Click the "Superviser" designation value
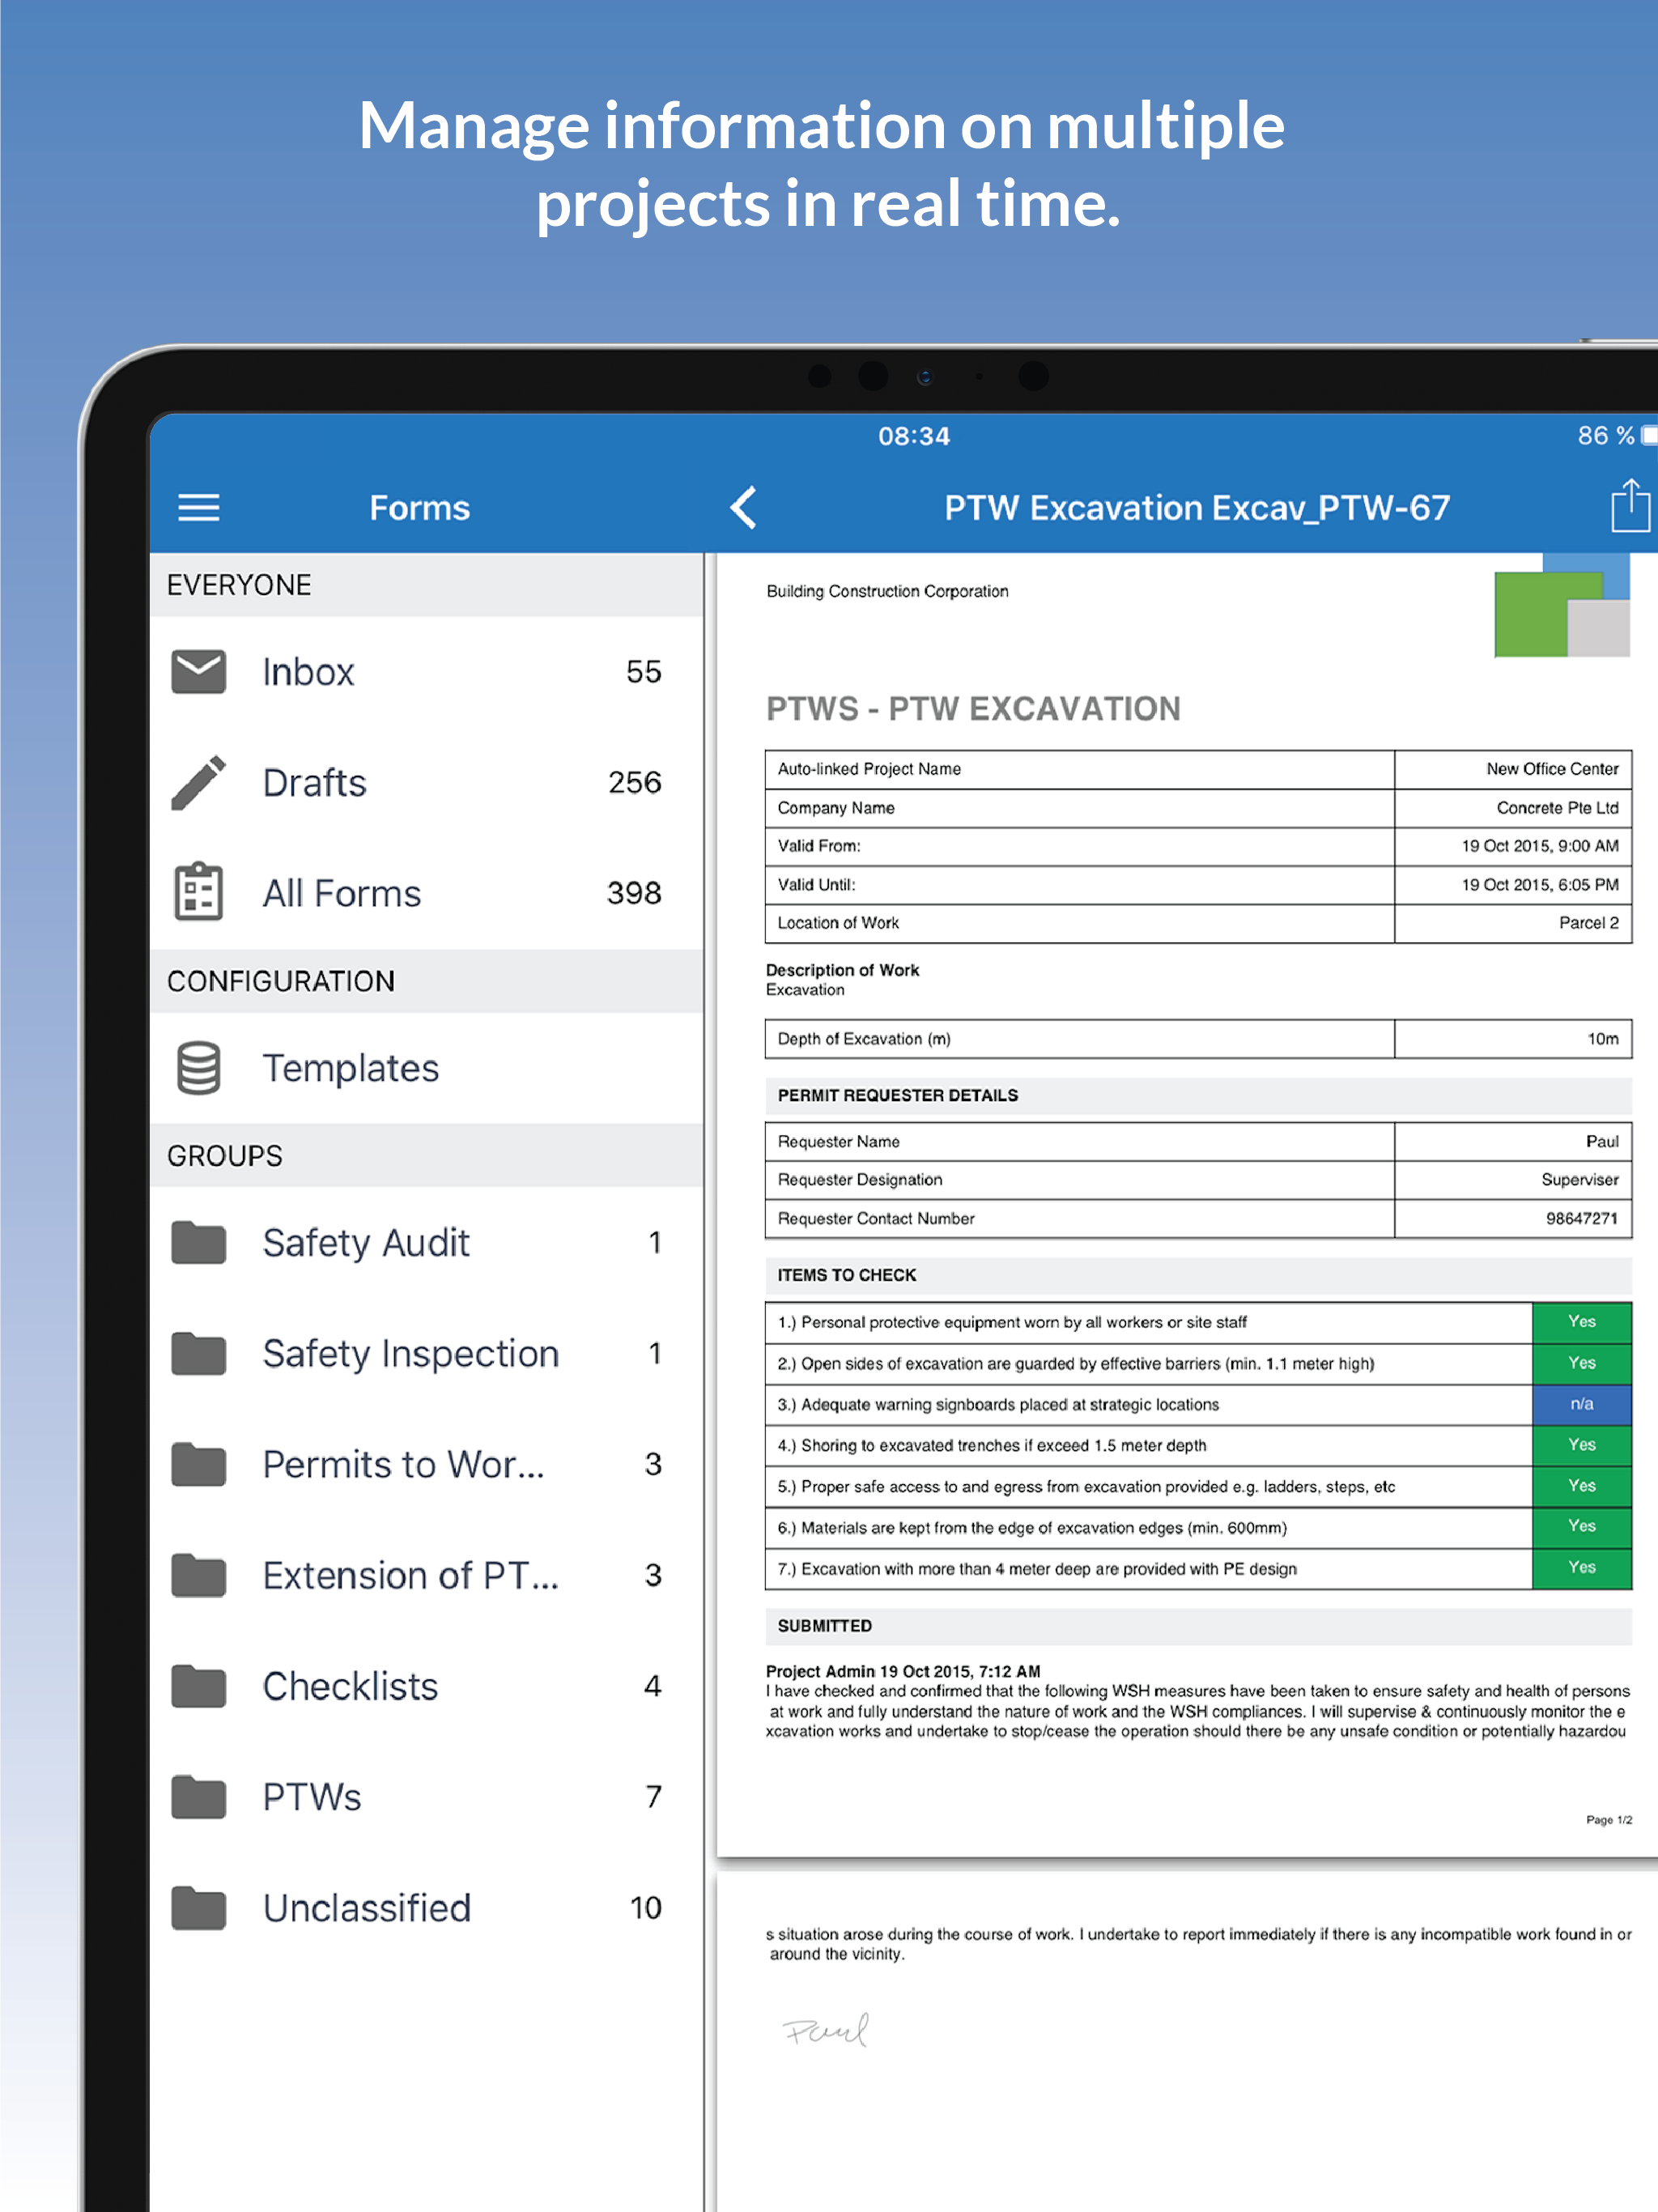The image size is (1658, 2212). click(1579, 1180)
